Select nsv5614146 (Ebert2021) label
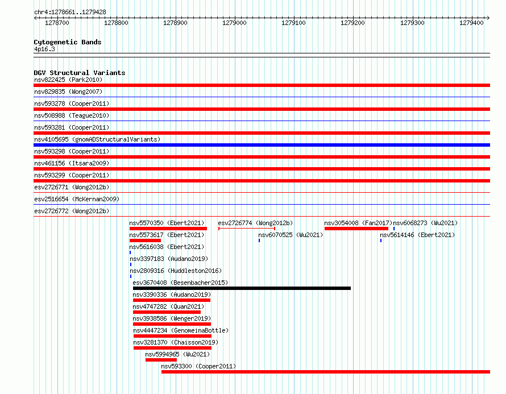The image size is (506, 394). point(417,235)
